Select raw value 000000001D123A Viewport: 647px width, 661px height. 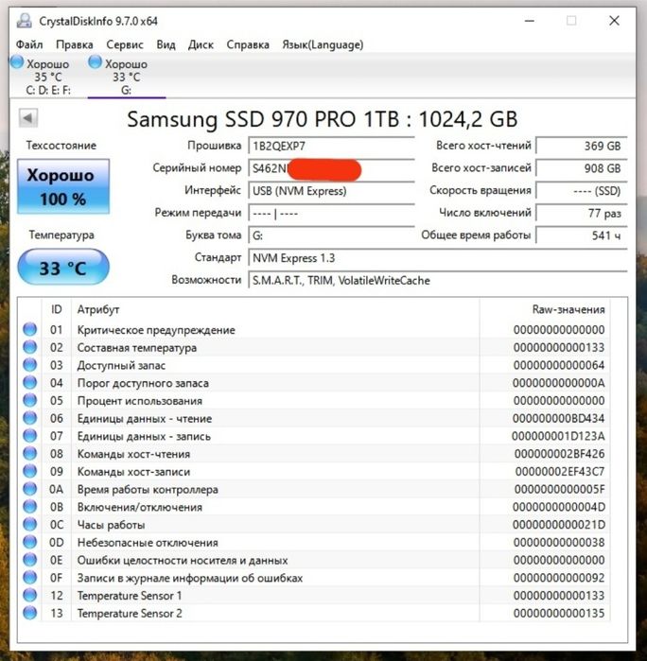[558, 436]
